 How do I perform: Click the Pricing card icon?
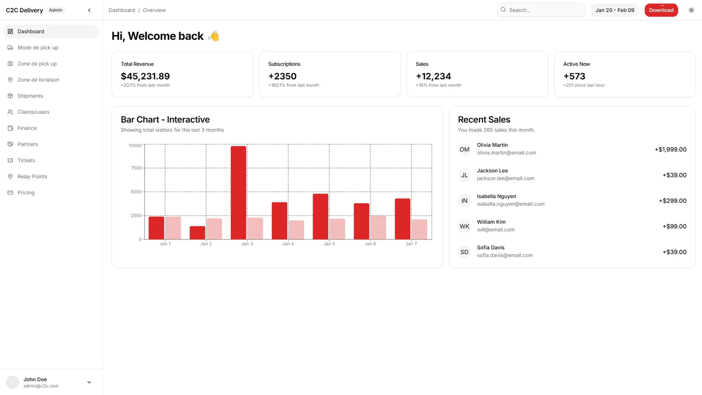10,193
